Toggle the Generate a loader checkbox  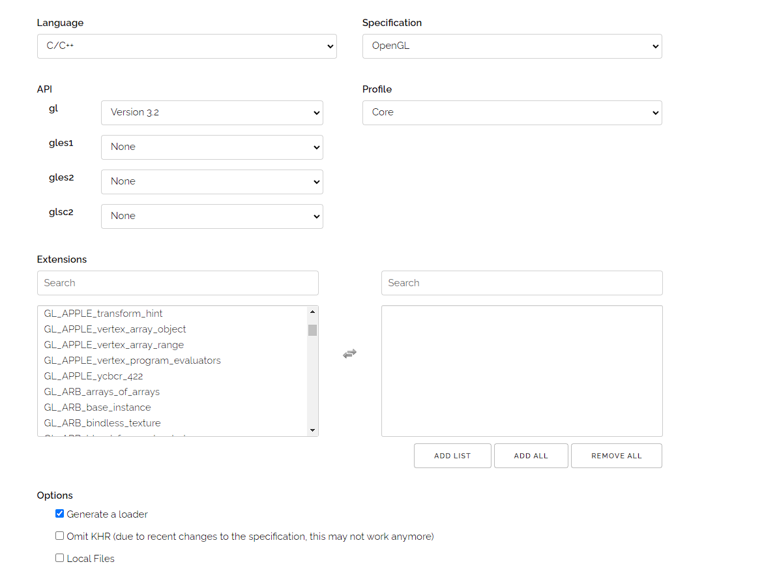(60, 514)
